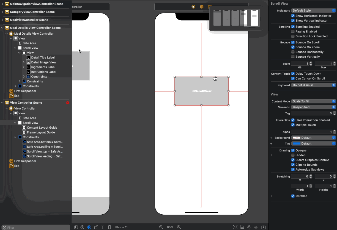This screenshot has height=230, width=337.
Task: Enable the Hidden drawing checkbox
Action: click(293, 155)
